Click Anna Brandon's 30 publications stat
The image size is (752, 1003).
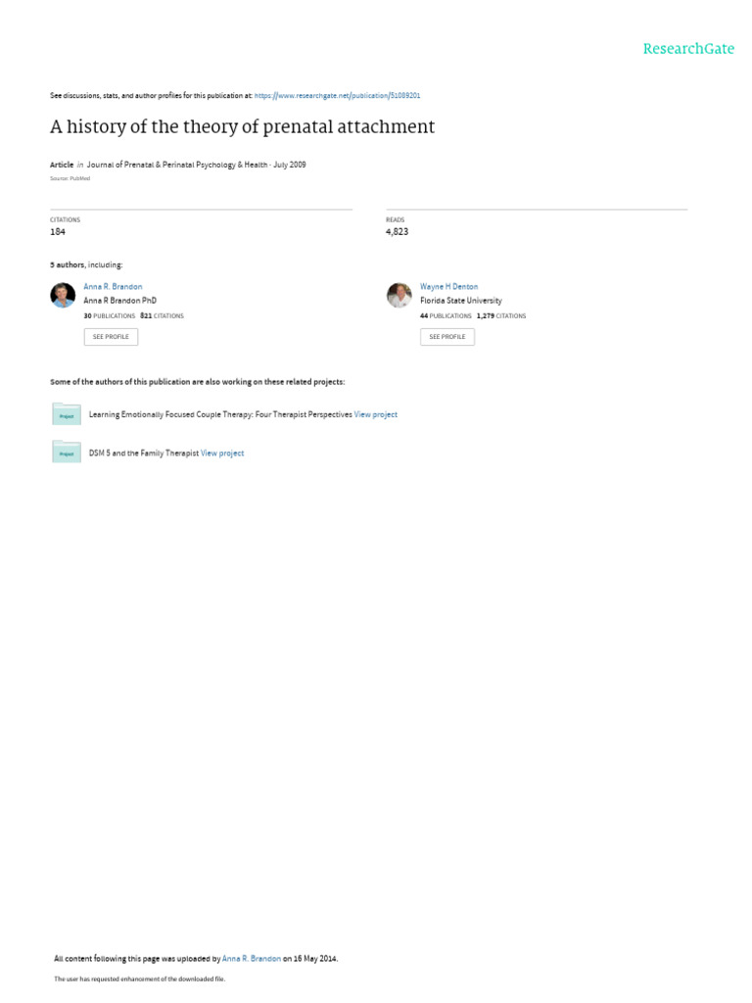point(110,316)
